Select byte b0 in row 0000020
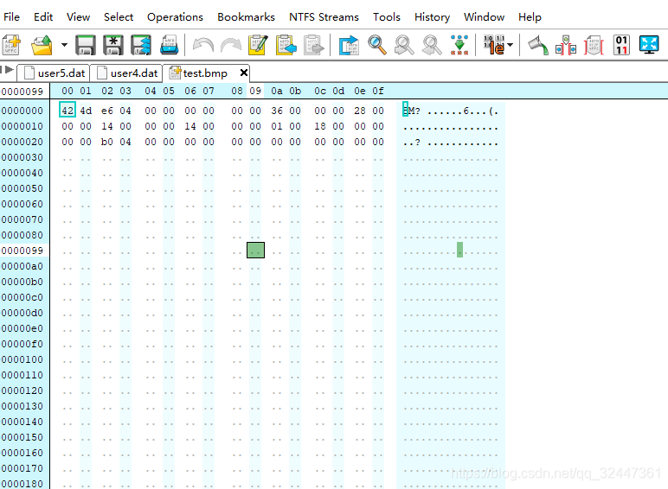Viewport: 668px width, 489px height. pyautogui.click(x=107, y=142)
